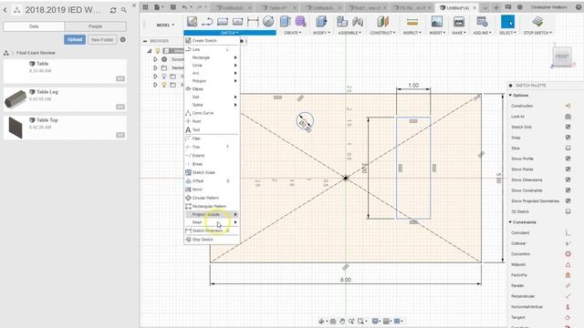Click the Save icon in top bar
Image resolution: width=584 pixels, height=328 pixels.
point(172,7)
